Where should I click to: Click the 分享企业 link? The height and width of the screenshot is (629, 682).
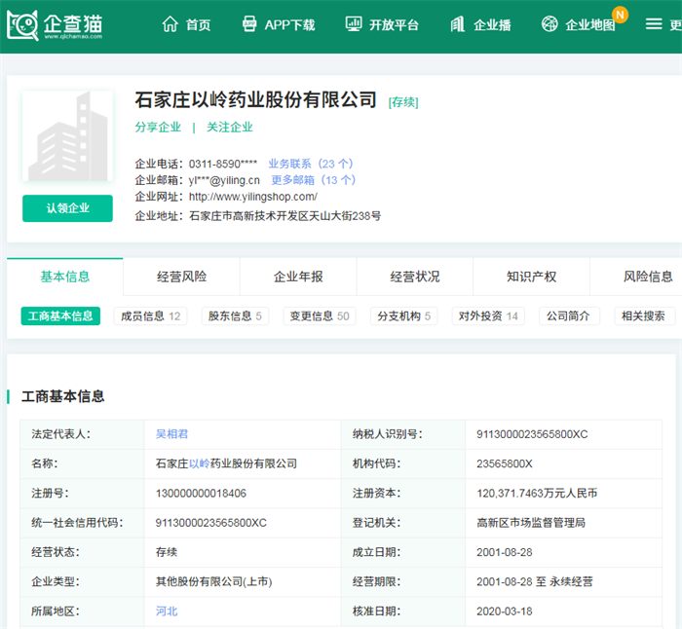[x=158, y=128]
